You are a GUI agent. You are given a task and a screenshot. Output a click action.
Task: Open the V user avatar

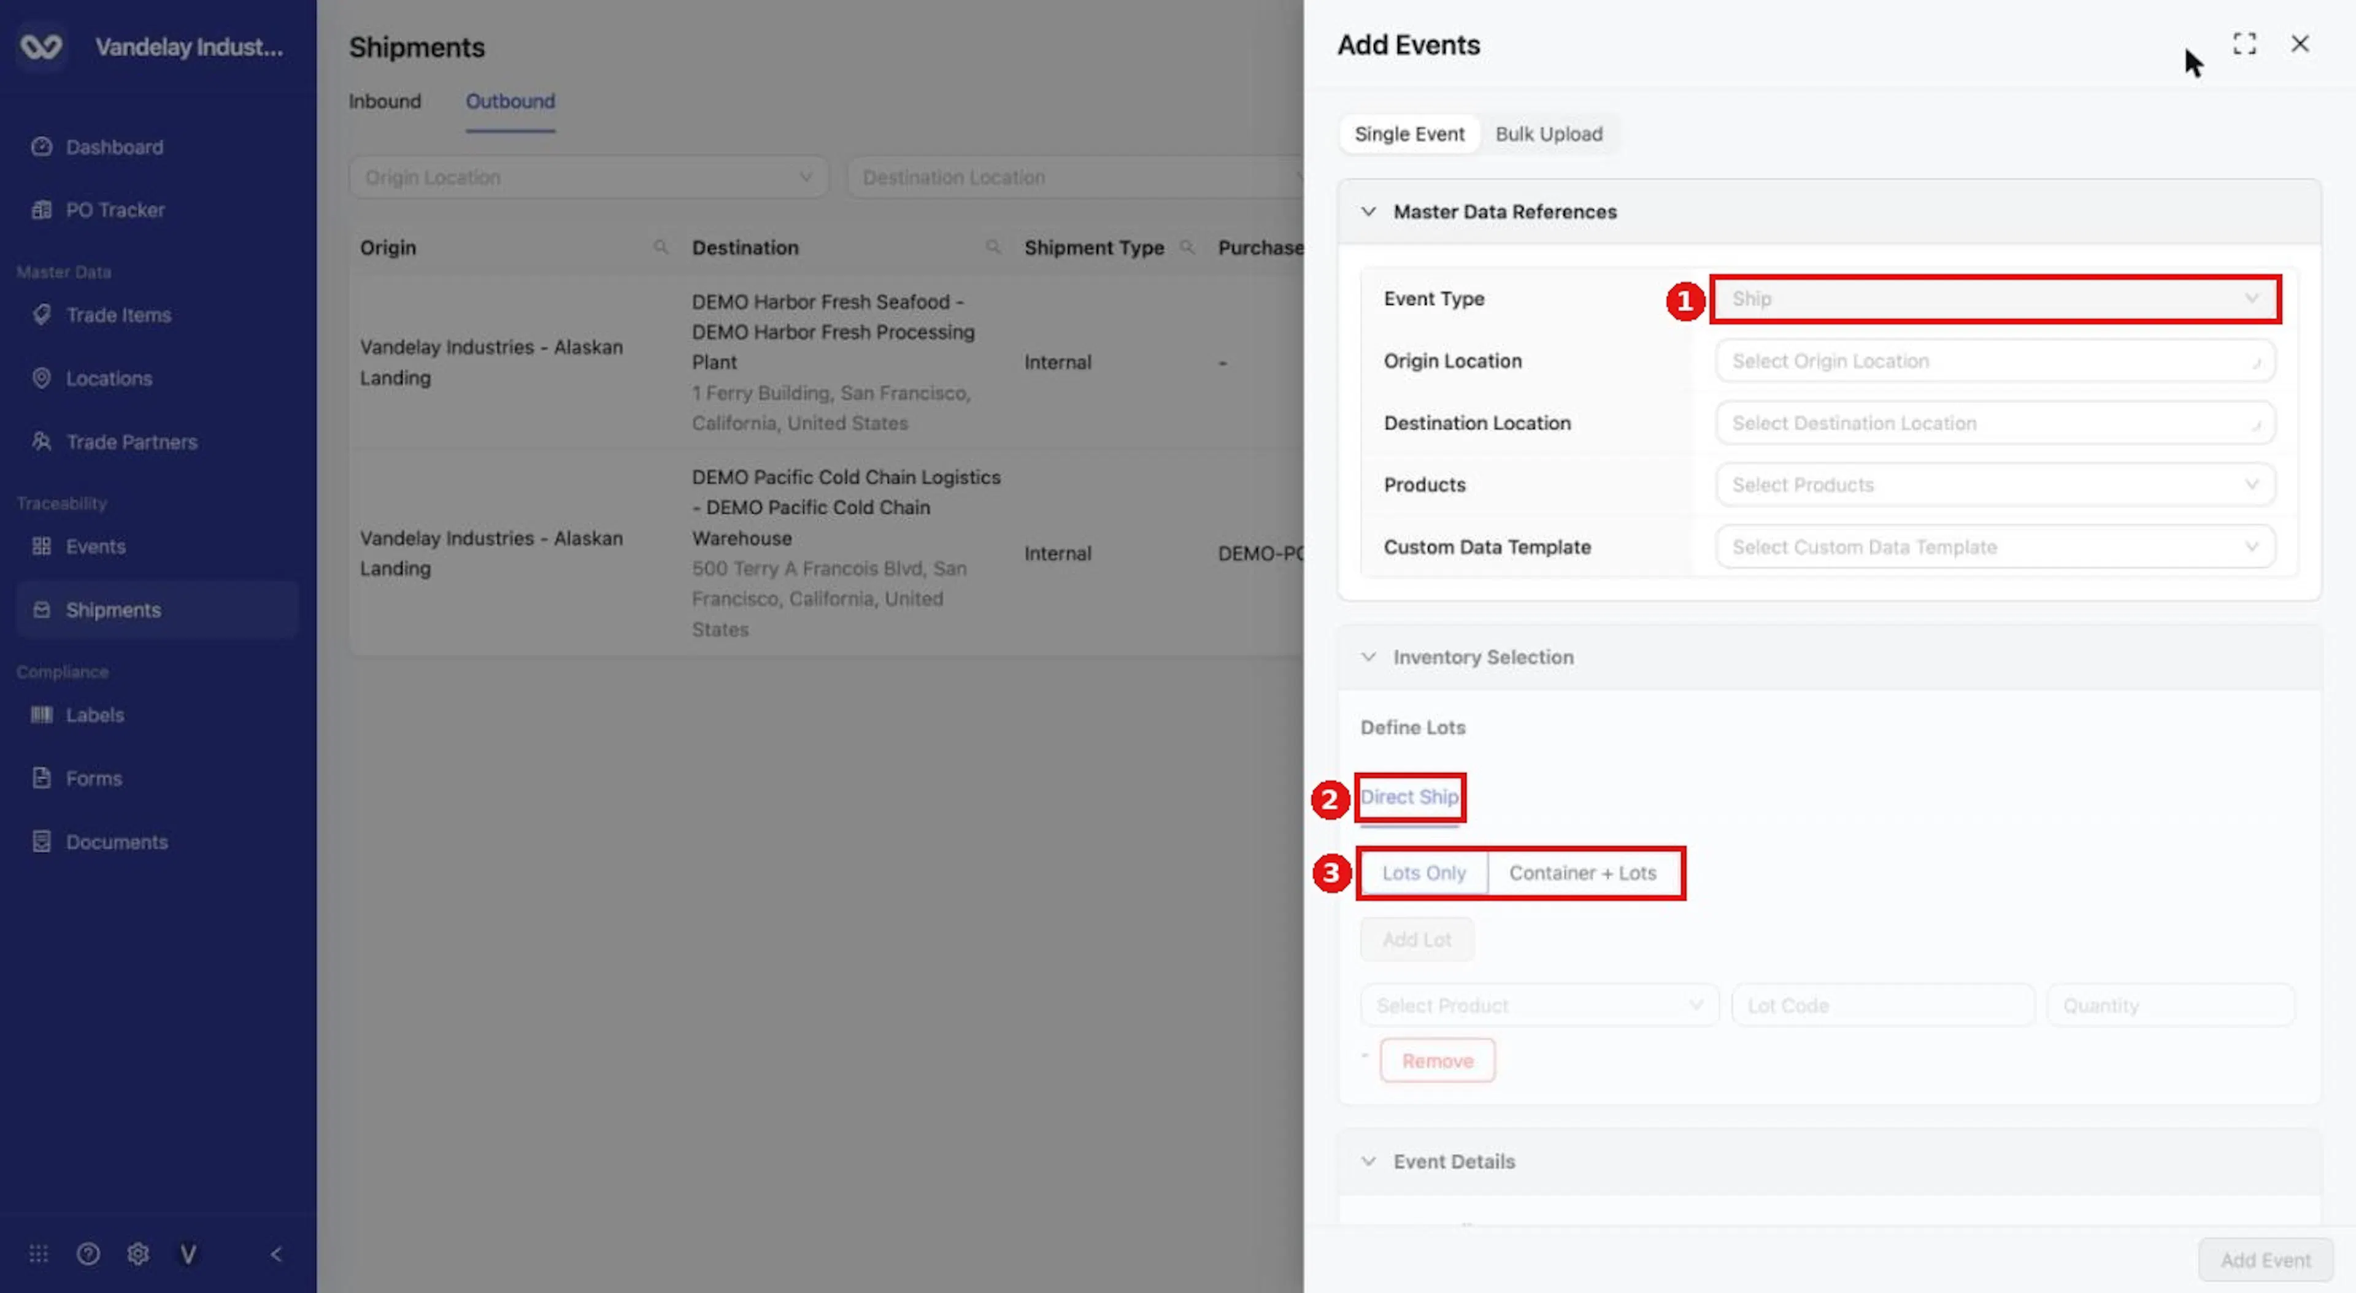click(x=188, y=1254)
